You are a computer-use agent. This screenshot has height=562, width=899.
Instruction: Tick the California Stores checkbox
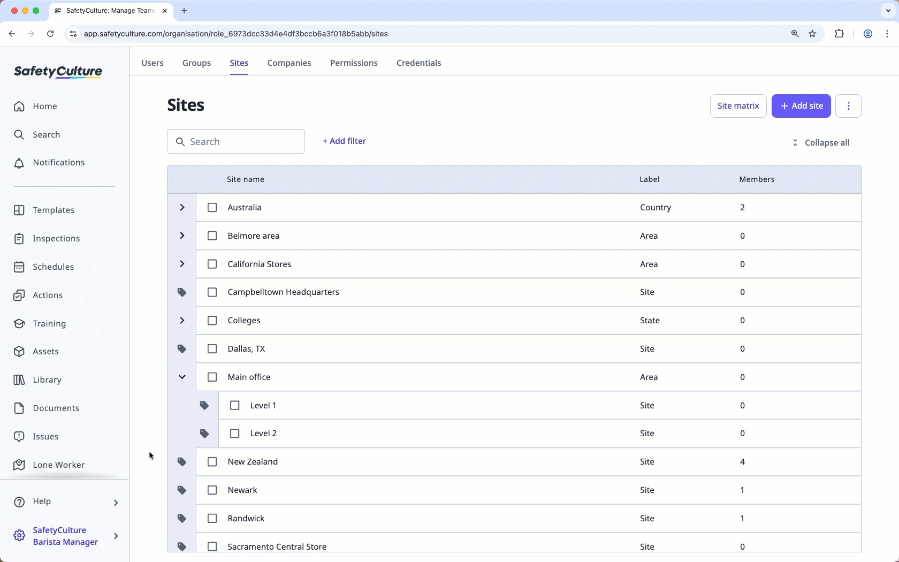(212, 264)
